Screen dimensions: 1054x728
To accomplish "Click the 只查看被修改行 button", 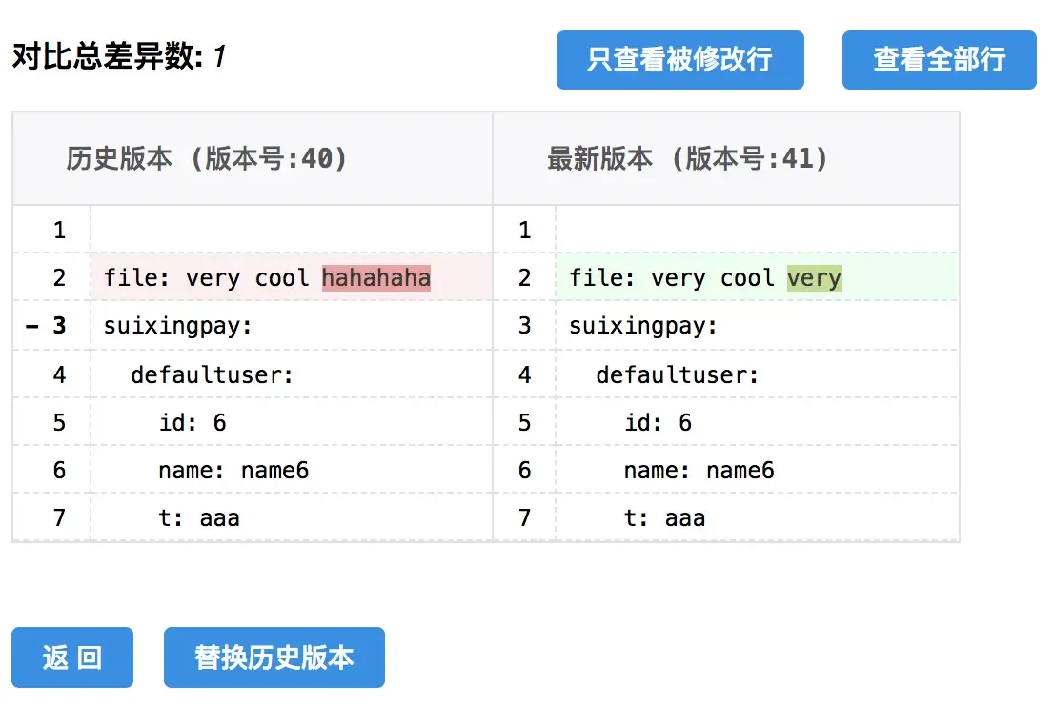I will click(679, 60).
